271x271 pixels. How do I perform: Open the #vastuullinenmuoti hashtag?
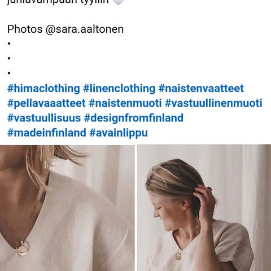pyautogui.click(x=213, y=103)
